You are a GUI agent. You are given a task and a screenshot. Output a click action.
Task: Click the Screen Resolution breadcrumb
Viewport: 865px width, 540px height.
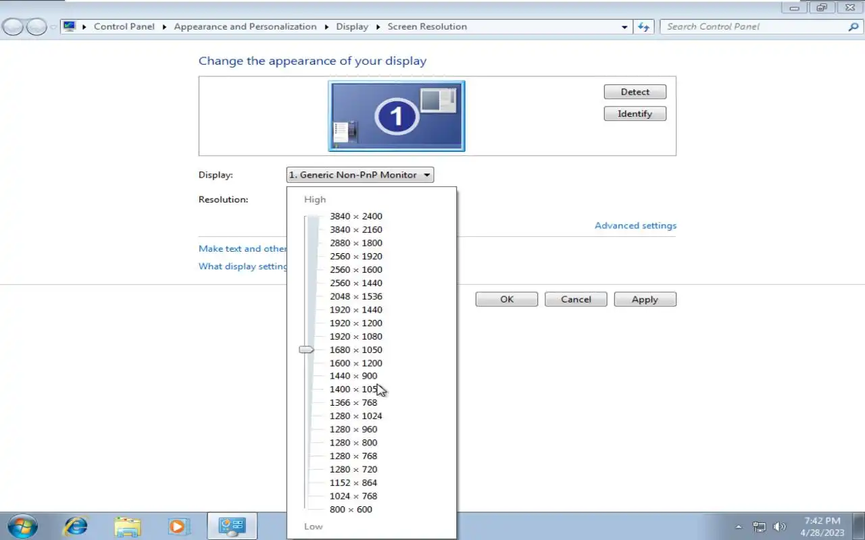point(427,27)
